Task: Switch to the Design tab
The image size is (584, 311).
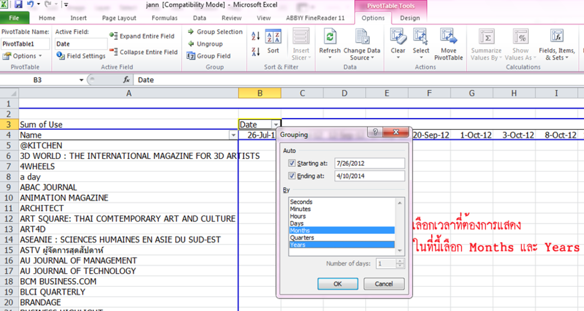Action: pyautogui.click(x=409, y=18)
